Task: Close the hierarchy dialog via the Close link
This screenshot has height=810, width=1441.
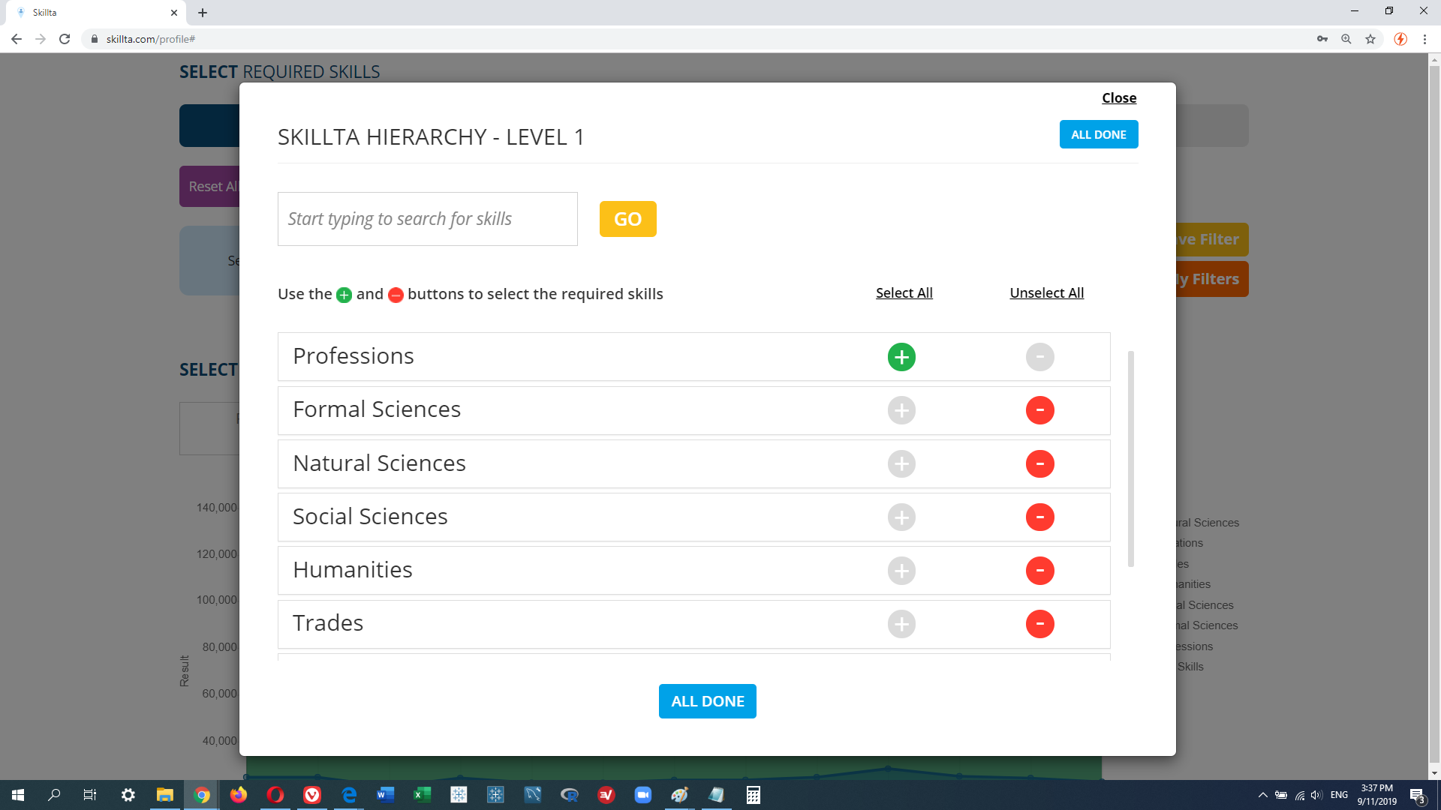Action: tap(1118, 98)
